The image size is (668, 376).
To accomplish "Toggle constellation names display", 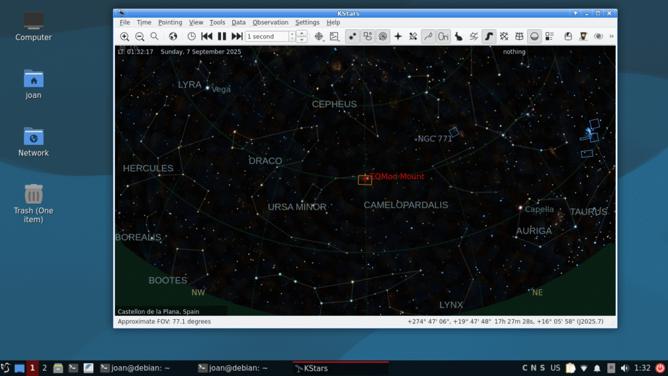I will [443, 37].
